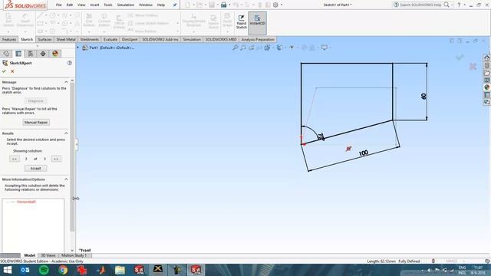Collapse the Message section
The width and height of the screenshot is (491, 276).
66,82
